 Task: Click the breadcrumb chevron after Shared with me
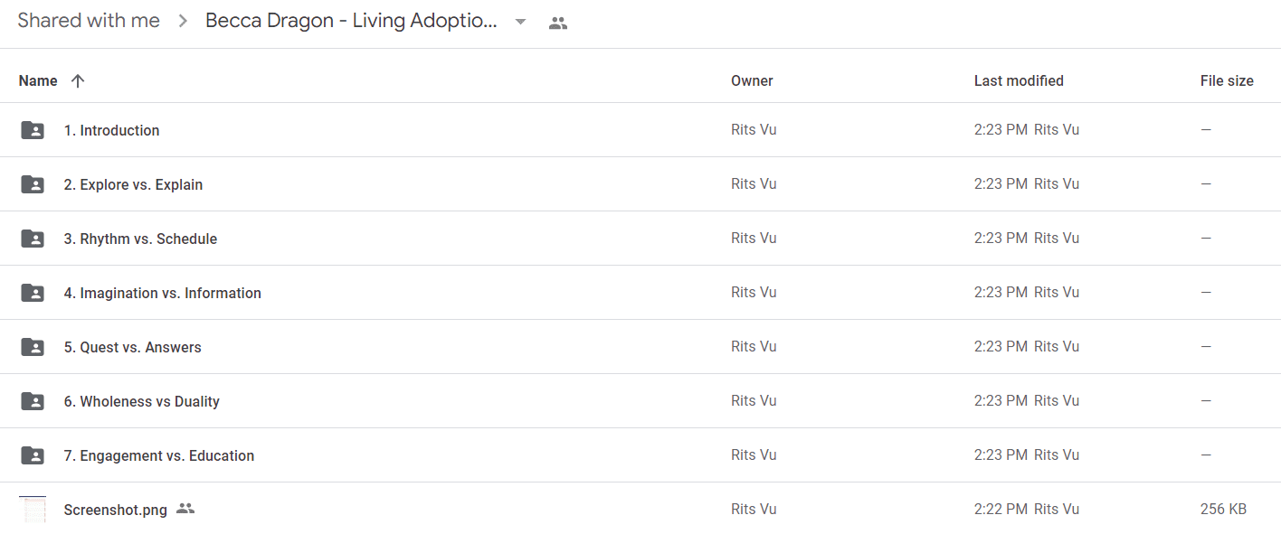pos(183,22)
